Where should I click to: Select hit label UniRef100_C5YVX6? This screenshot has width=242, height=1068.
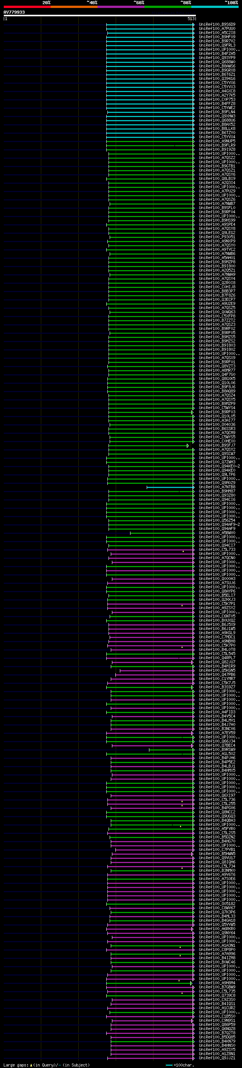pyautogui.click(x=217, y=83)
